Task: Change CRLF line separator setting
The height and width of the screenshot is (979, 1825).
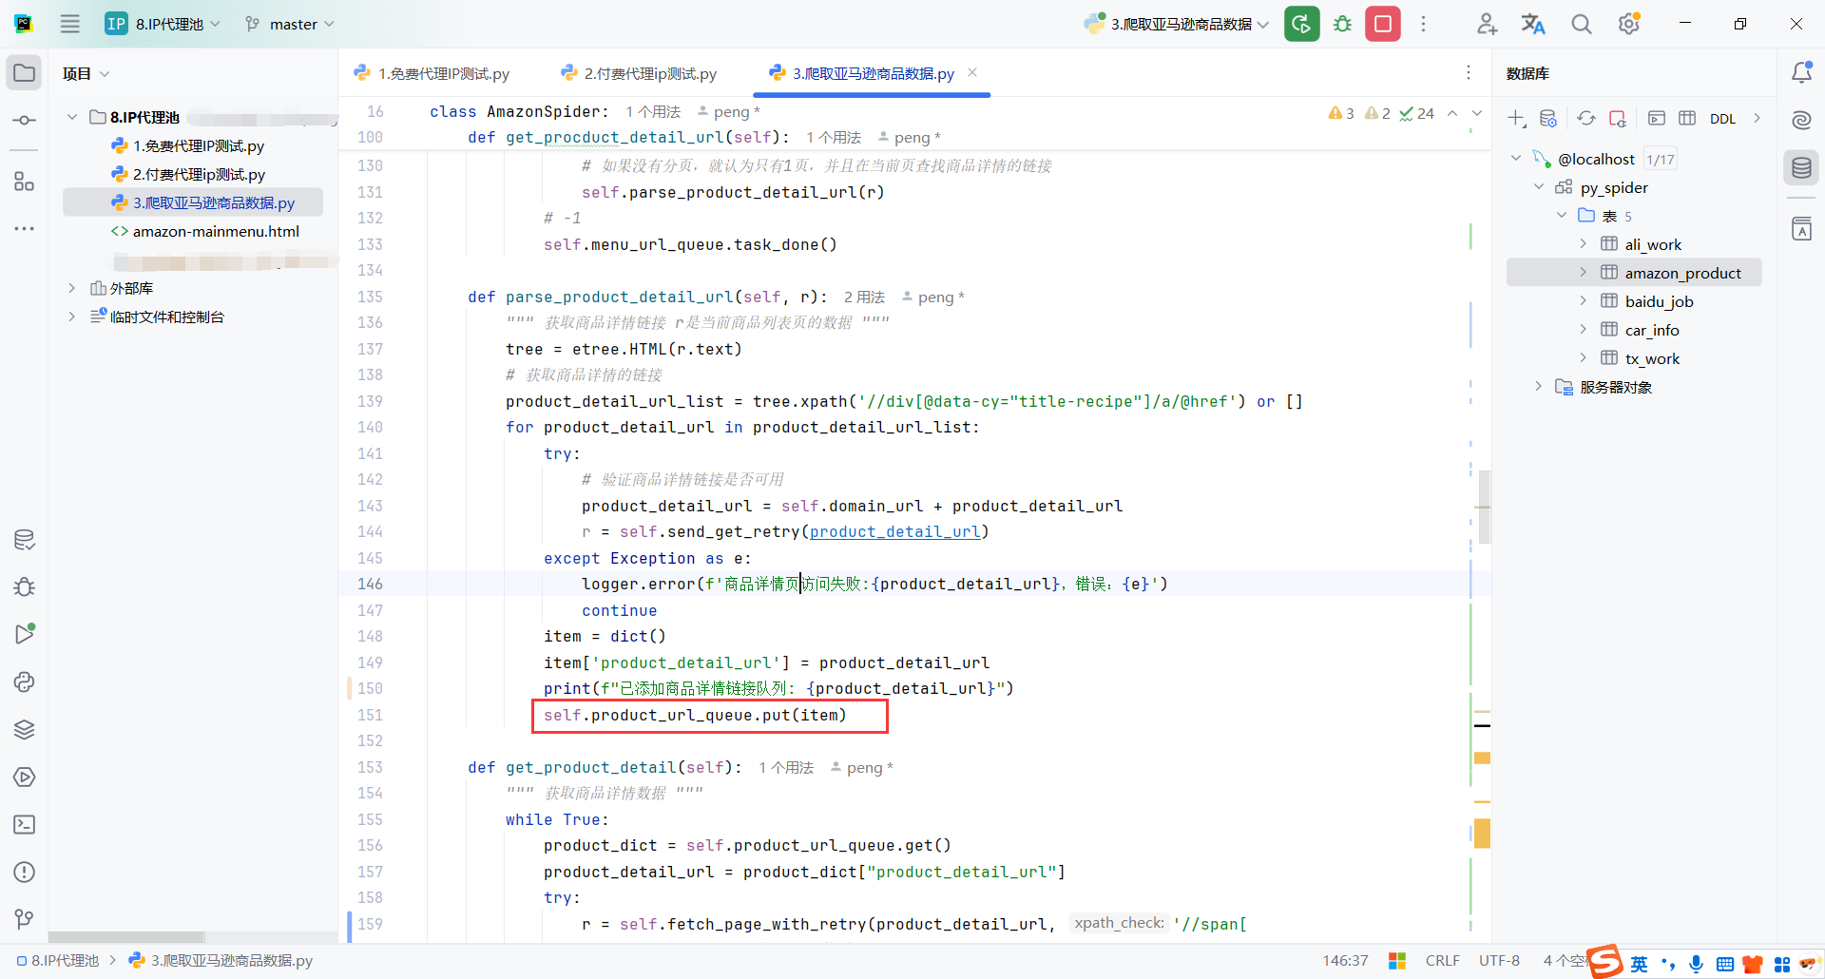Action: pyautogui.click(x=1442, y=961)
